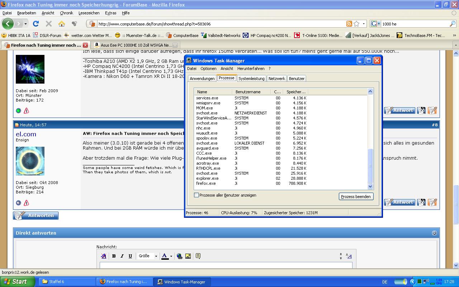Enable 'Prozesse aller Benutzer anzeigen' checkbox
This screenshot has height=287, width=459.
[196, 195]
